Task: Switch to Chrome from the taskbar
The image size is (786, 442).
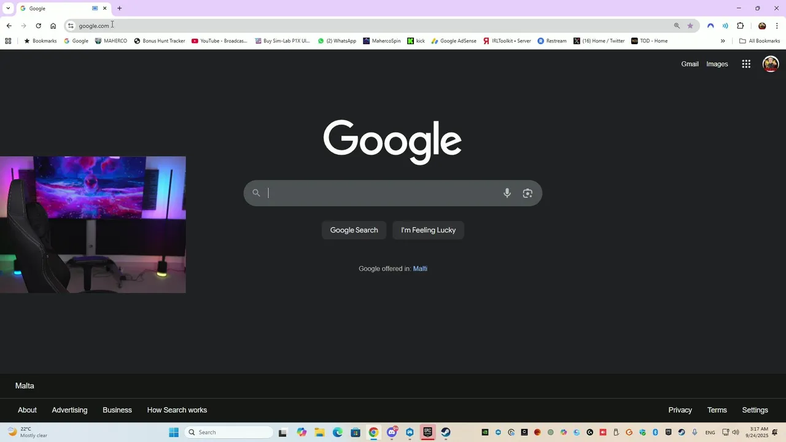Action: [x=373, y=432]
